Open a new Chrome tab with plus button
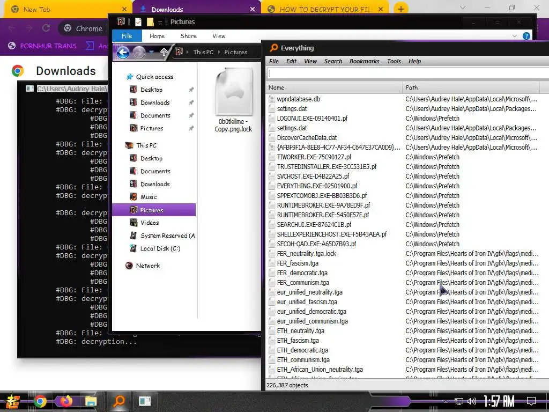Image resolution: width=549 pixels, height=412 pixels. [x=401, y=9]
